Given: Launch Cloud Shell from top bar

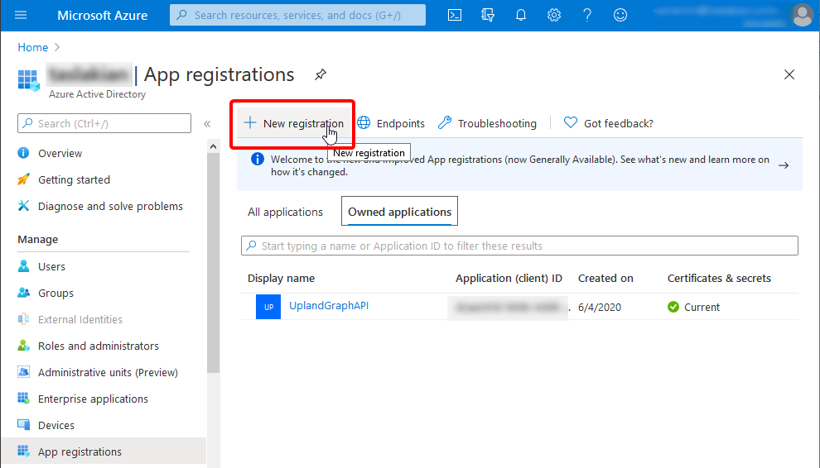Looking at the screenshot, I should [x=454, y=15].
